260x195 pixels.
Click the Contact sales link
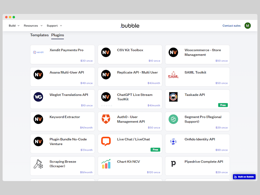tap(231, 26)
